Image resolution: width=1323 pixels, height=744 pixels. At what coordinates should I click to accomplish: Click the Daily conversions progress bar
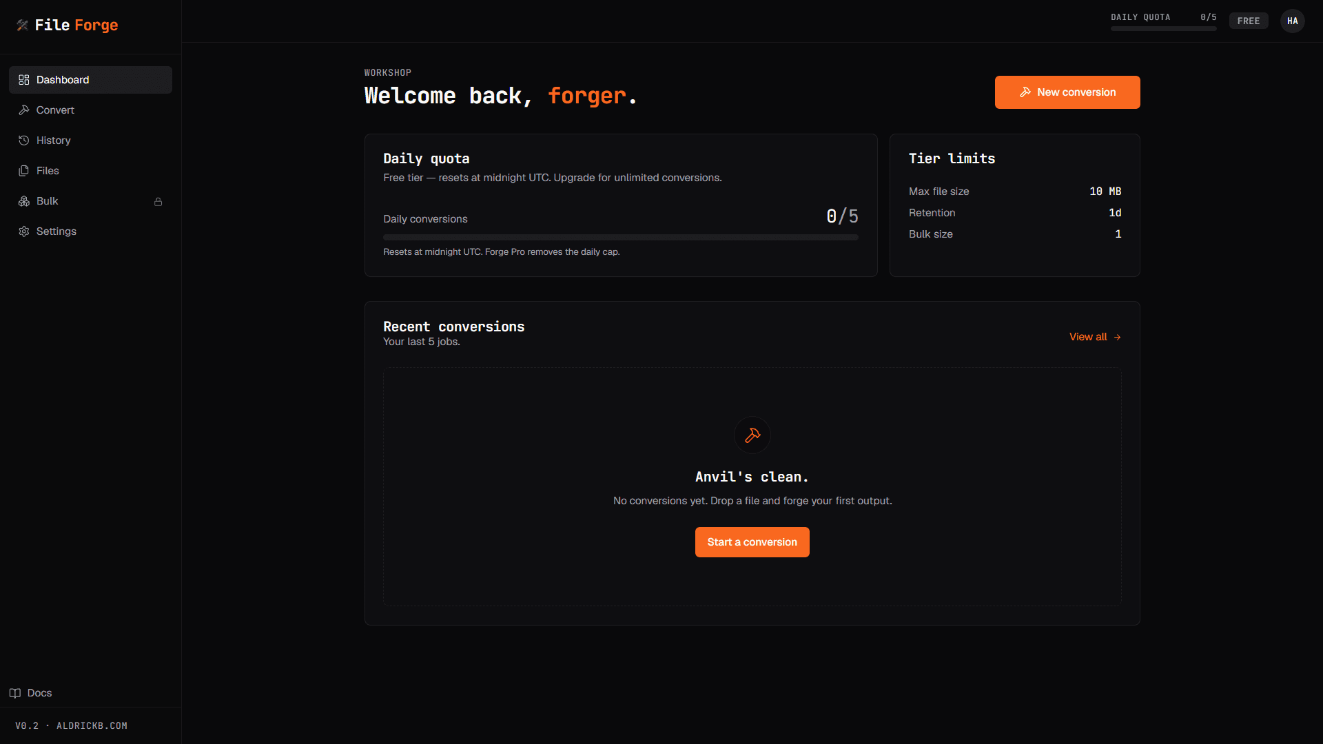click(621, 238)
